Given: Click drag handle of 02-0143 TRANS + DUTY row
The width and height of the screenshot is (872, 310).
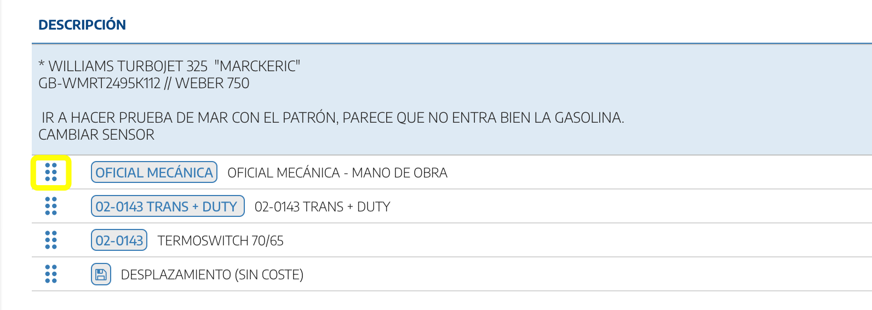Looking at the screenshot, I should (51, 206).
